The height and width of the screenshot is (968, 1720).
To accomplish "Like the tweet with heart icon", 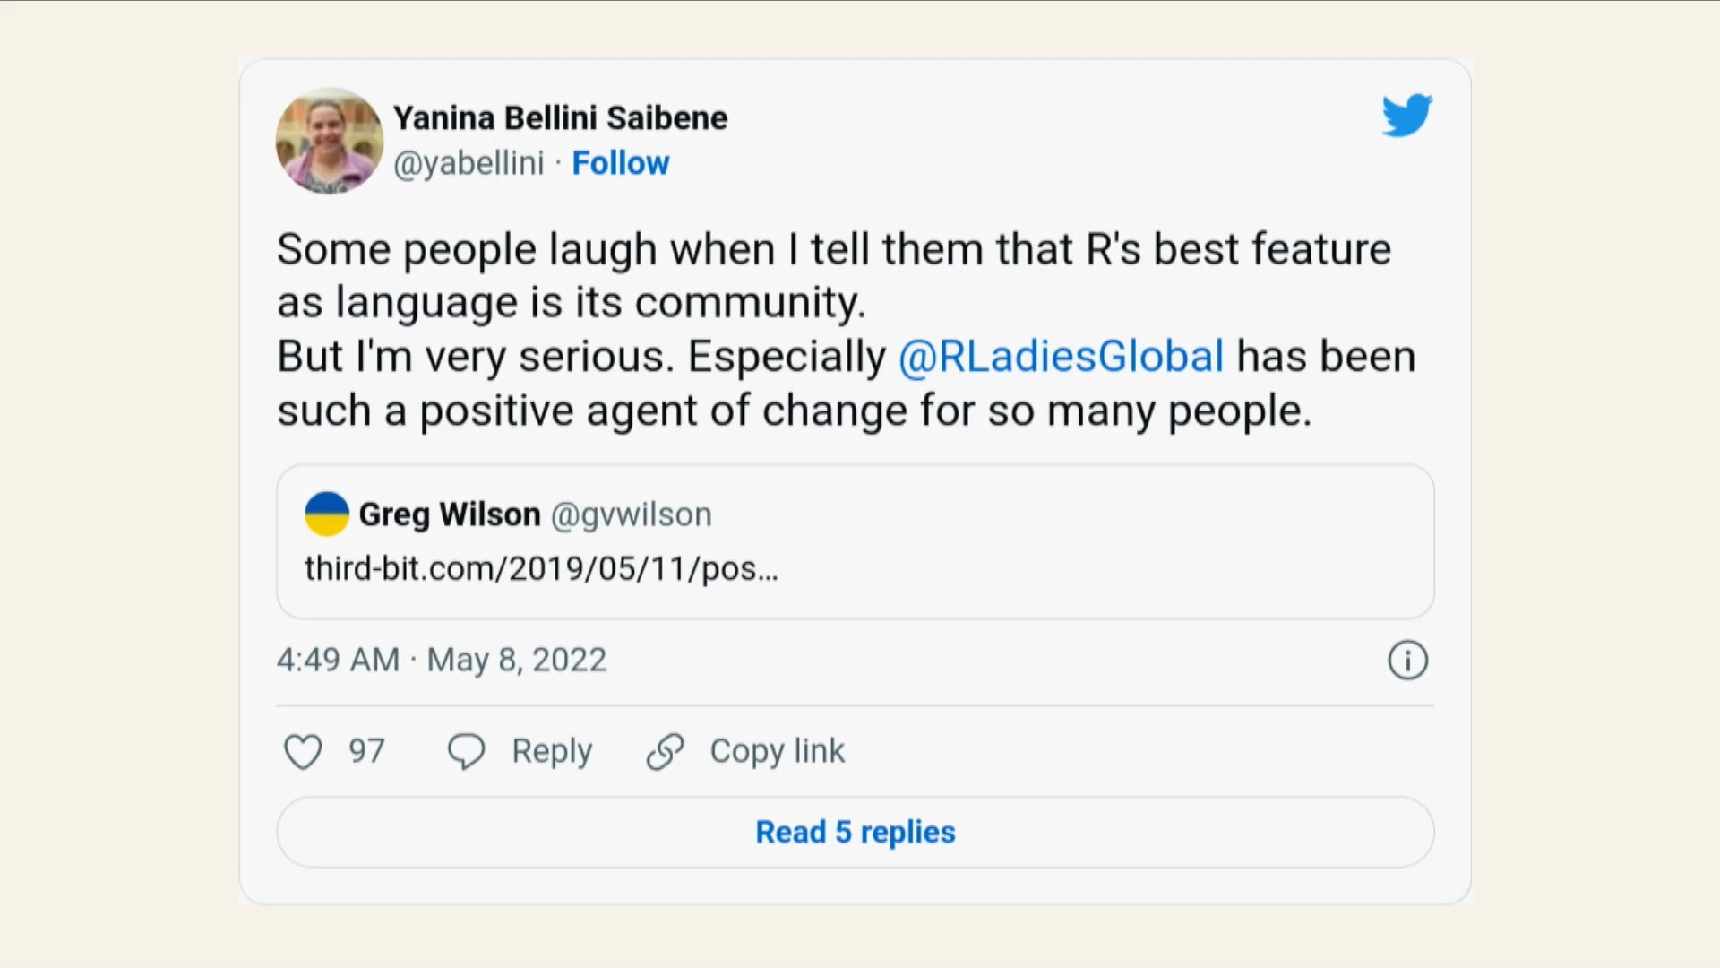I will click(x=303, y=751).
